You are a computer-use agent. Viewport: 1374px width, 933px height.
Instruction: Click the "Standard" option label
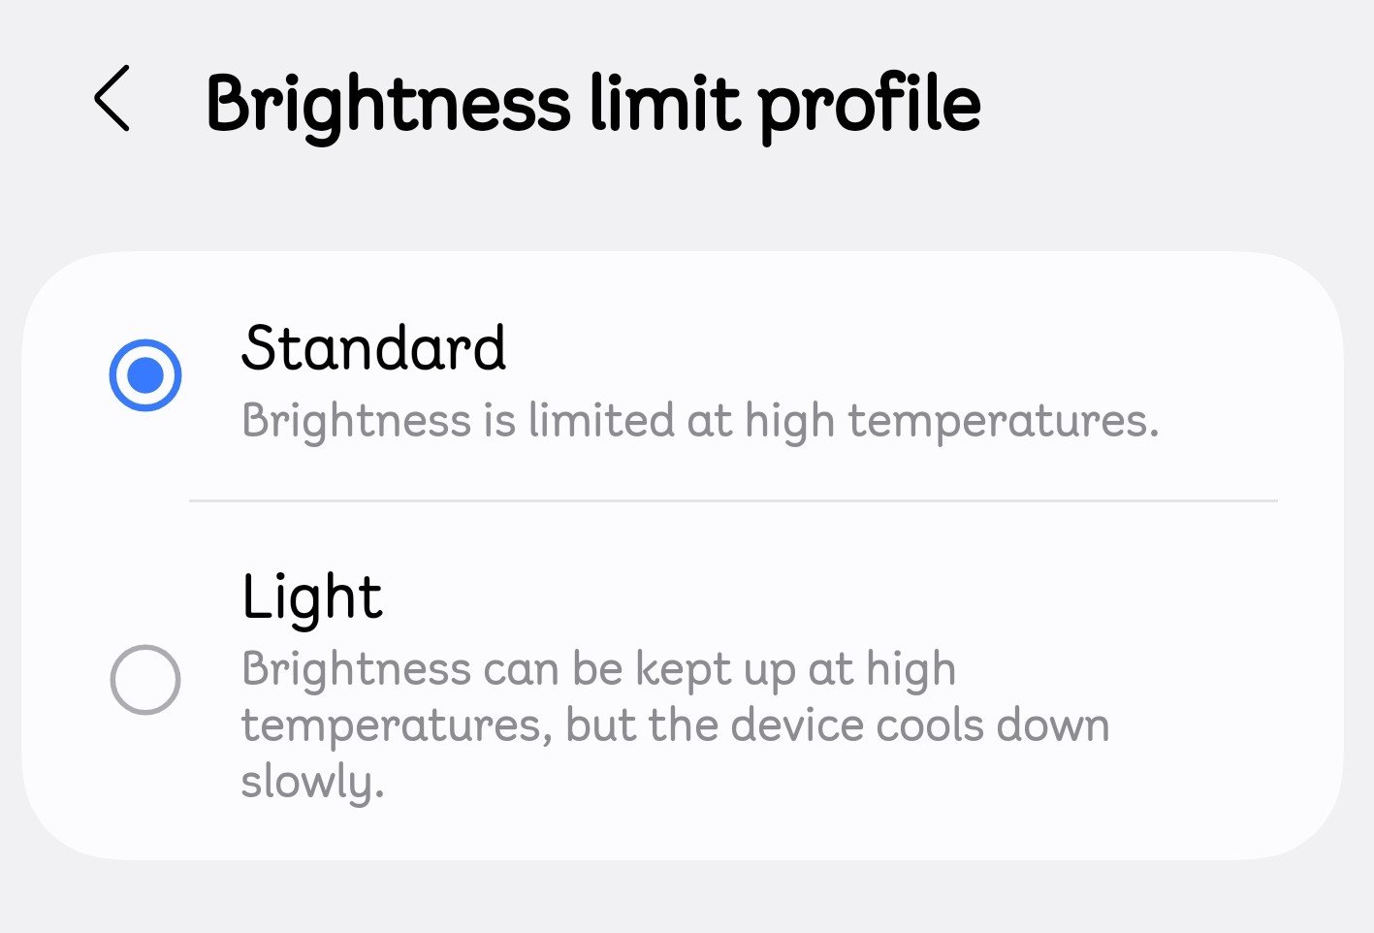coord(373,348)
